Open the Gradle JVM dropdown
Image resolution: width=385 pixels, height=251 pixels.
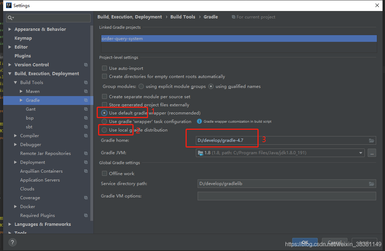(361, 153)
